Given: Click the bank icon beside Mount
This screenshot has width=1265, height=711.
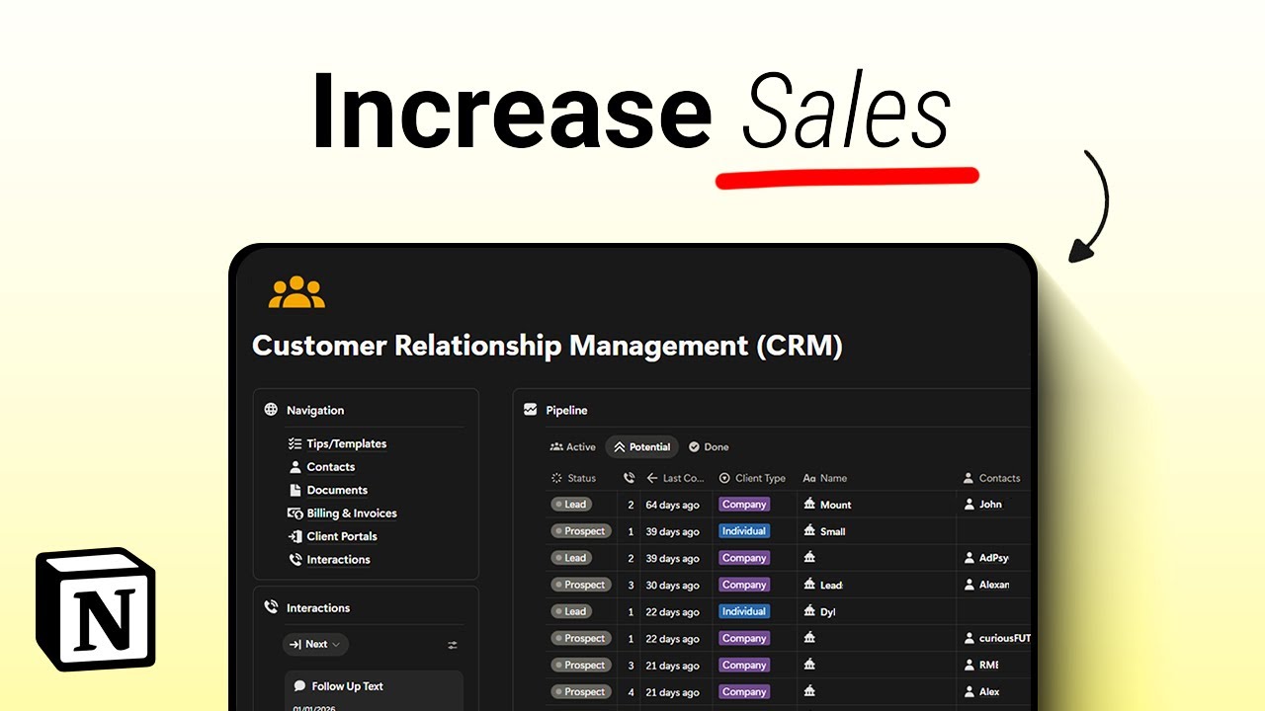Looking at the screenshot, I should [809, 505].
